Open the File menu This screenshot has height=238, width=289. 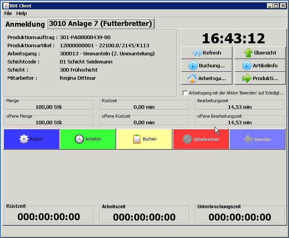pyautogui.click(x=8, y=14)
